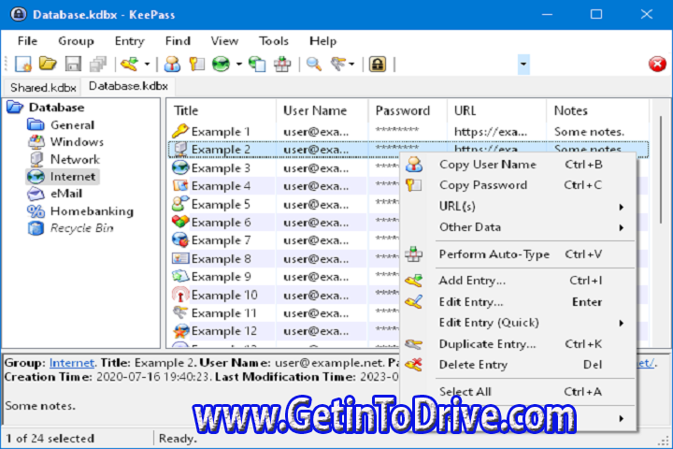This screenshot has height=449, width=673.
Task: Sort by the Notes column header
Action: click(598, 110)
